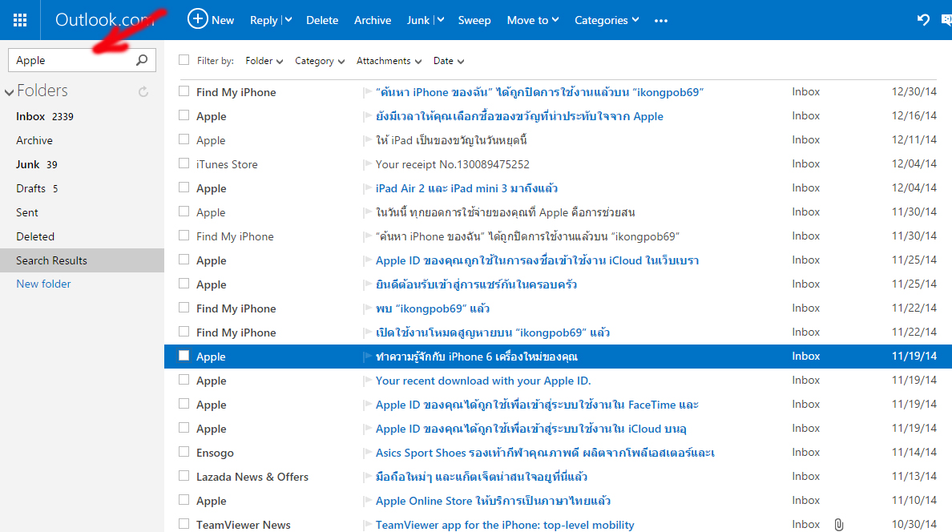This screenshot has height=532, width=952.
Task: Open the Deleted folder
Action: (x=35, y=237)
